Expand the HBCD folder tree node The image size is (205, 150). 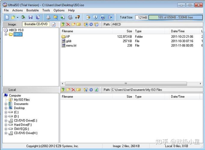coord(6,34)
